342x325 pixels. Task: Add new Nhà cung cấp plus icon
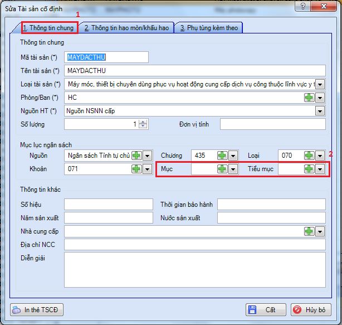pyautogui.click(x=309, y=231)
